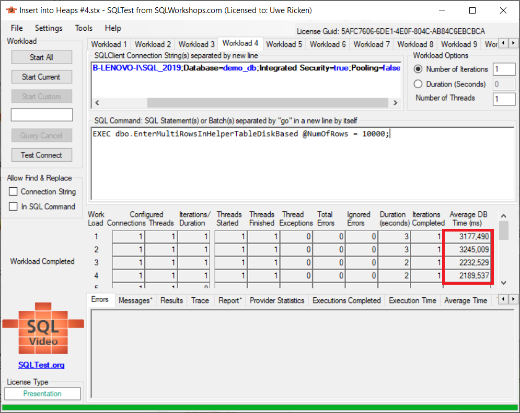Minimize the SQLTest window

pyautogui.click(x=442, y=10)
